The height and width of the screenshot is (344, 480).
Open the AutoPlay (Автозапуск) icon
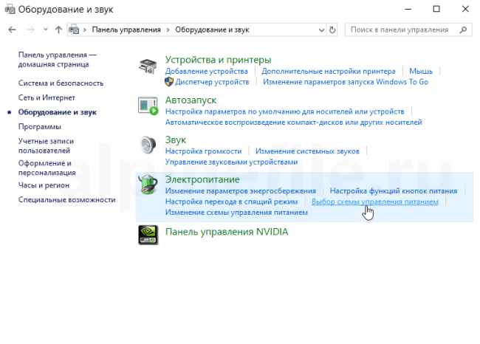pyautogui.click(x=148, y=106)
